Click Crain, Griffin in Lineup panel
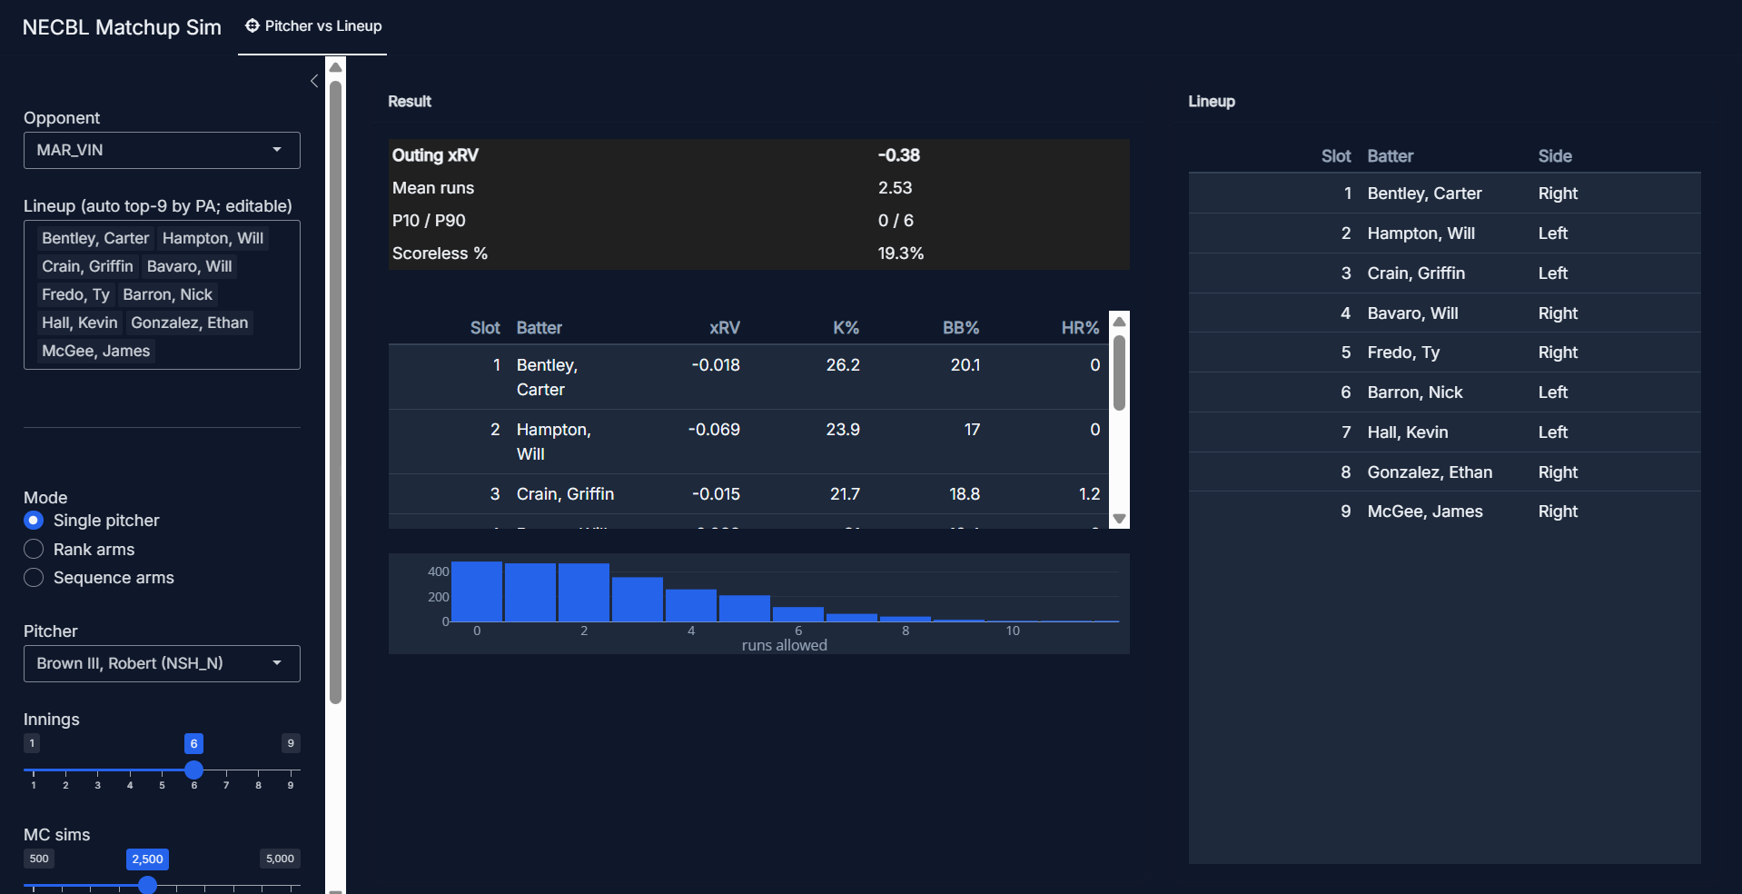This screenshot has width=1742, height=894. click(1416, 273)
